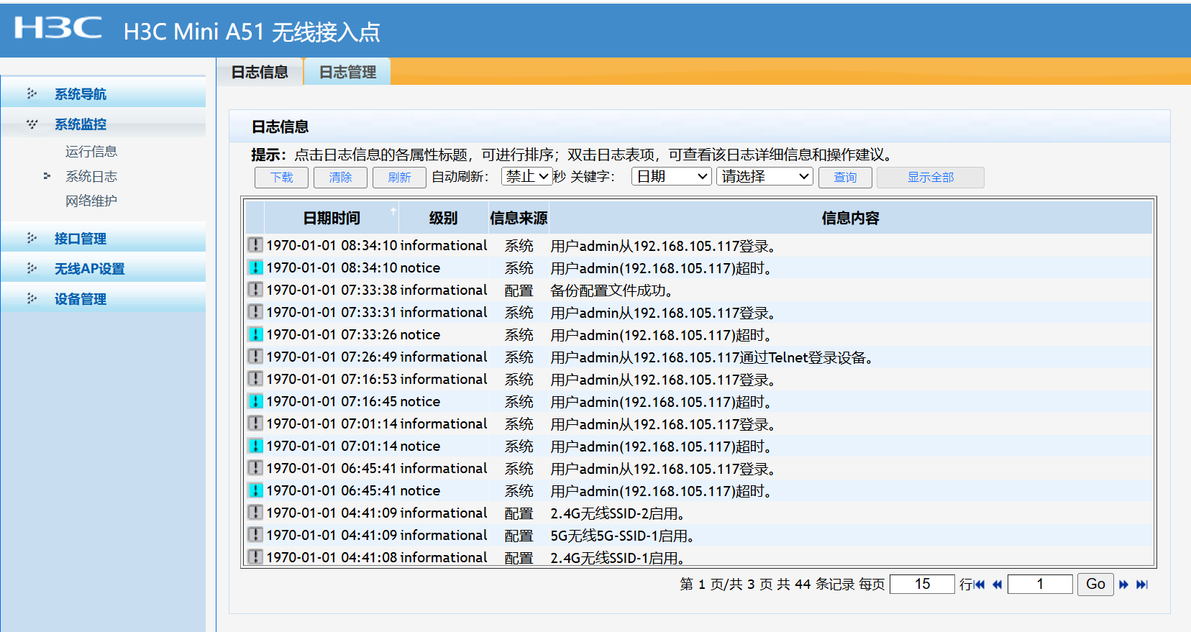Go to the next log page
Image resolution: width=1191 pixels, height=632 pixels.
click(1123, 585)
